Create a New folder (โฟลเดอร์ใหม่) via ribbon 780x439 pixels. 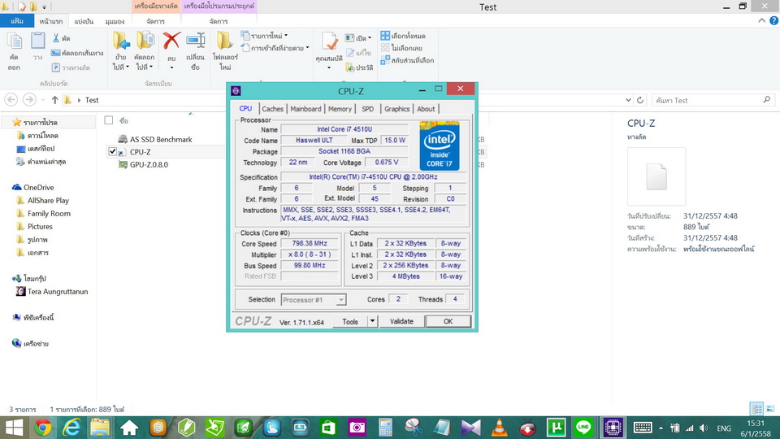coord(225,52)
